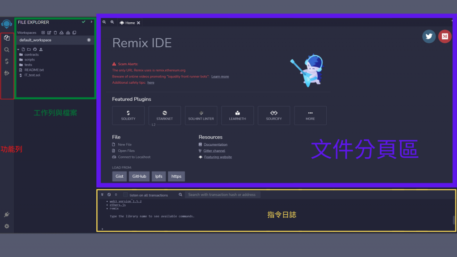
Task: Load from https button
Action: pos(176,176)
